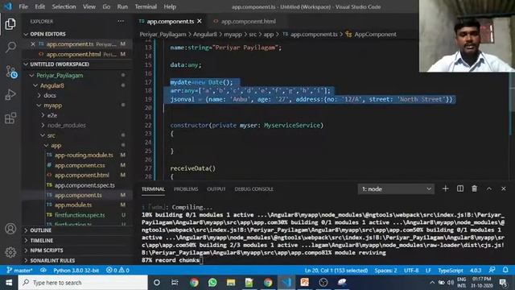The image size is (515, 290).
Task: Click the Windows taskbar search box
Action: (x=83, y=283)
